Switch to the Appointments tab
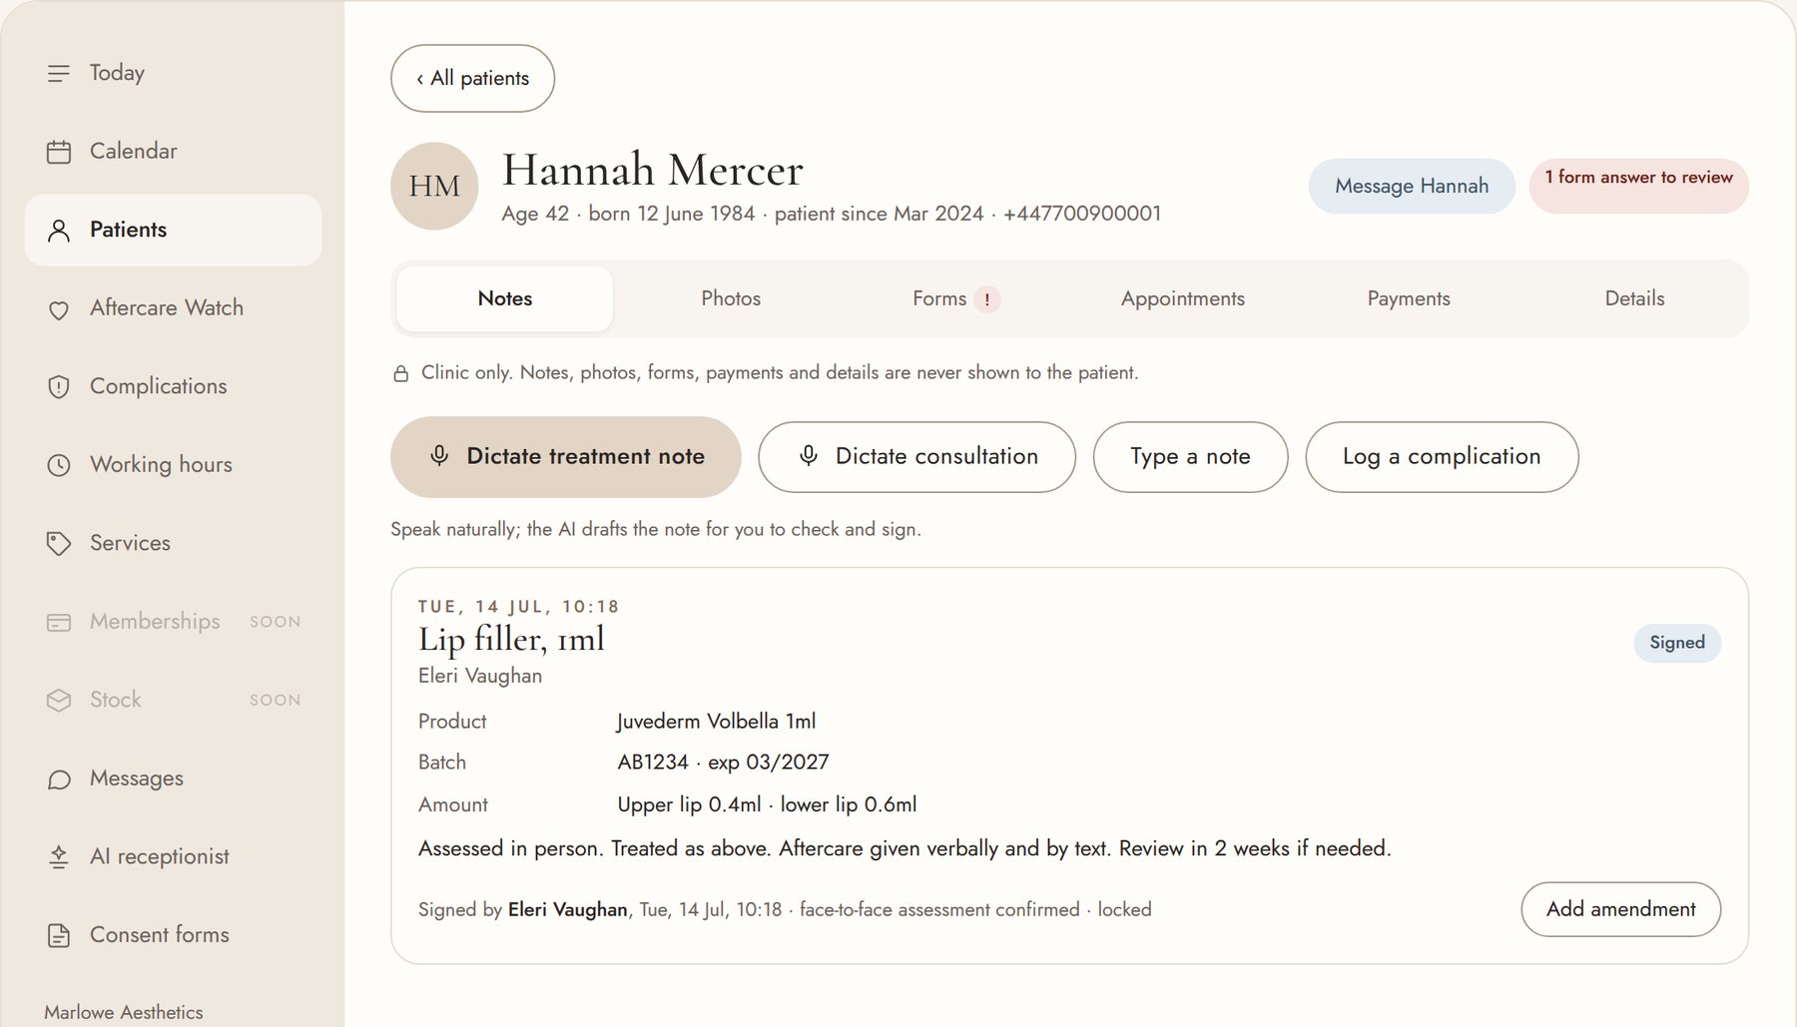 point(1182,298)
